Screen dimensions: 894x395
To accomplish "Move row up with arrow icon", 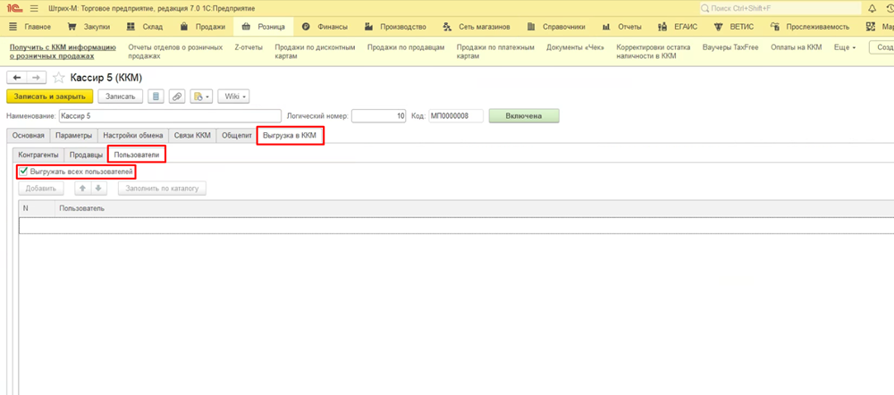I will (x=82, y=189).
